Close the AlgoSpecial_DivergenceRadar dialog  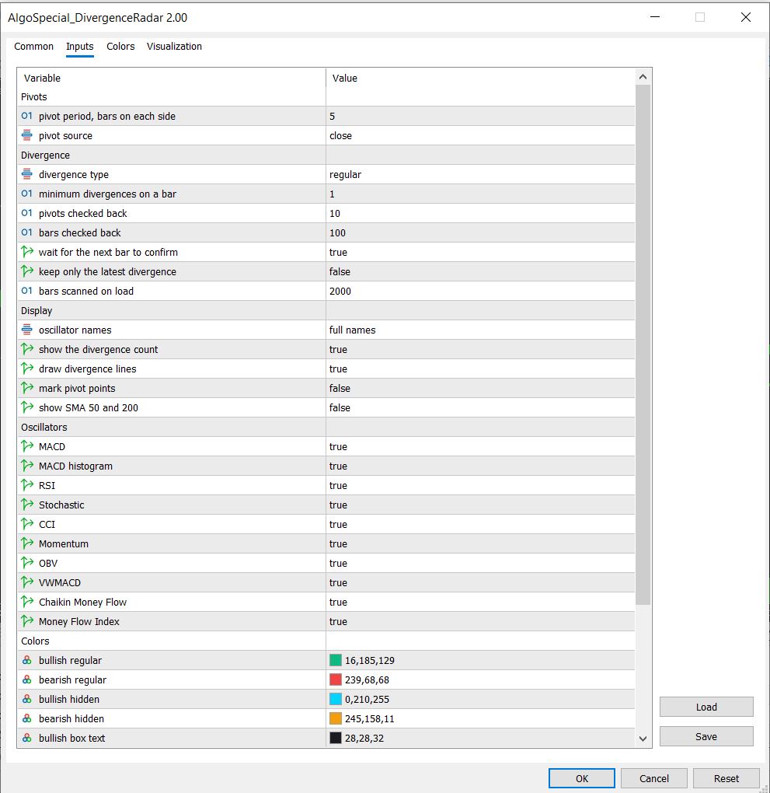[746, 17]
